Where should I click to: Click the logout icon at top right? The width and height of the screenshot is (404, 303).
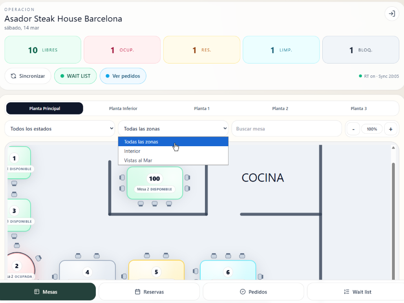391,14
